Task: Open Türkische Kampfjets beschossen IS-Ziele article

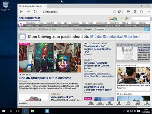Action: point(97,66)
